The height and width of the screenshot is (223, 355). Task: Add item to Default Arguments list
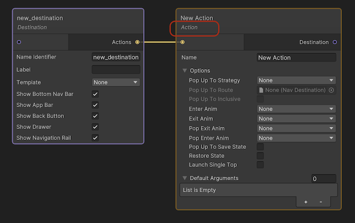(306, 202)
